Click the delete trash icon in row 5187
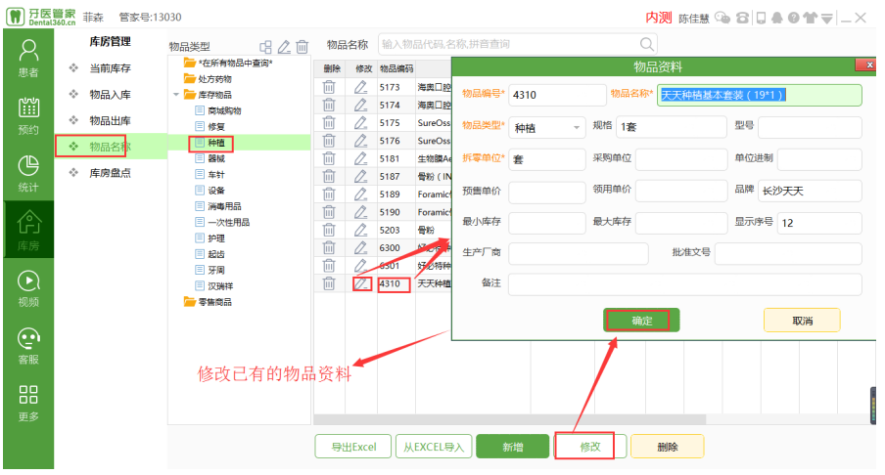Viewport: 885px width, 475px height. 329,176
